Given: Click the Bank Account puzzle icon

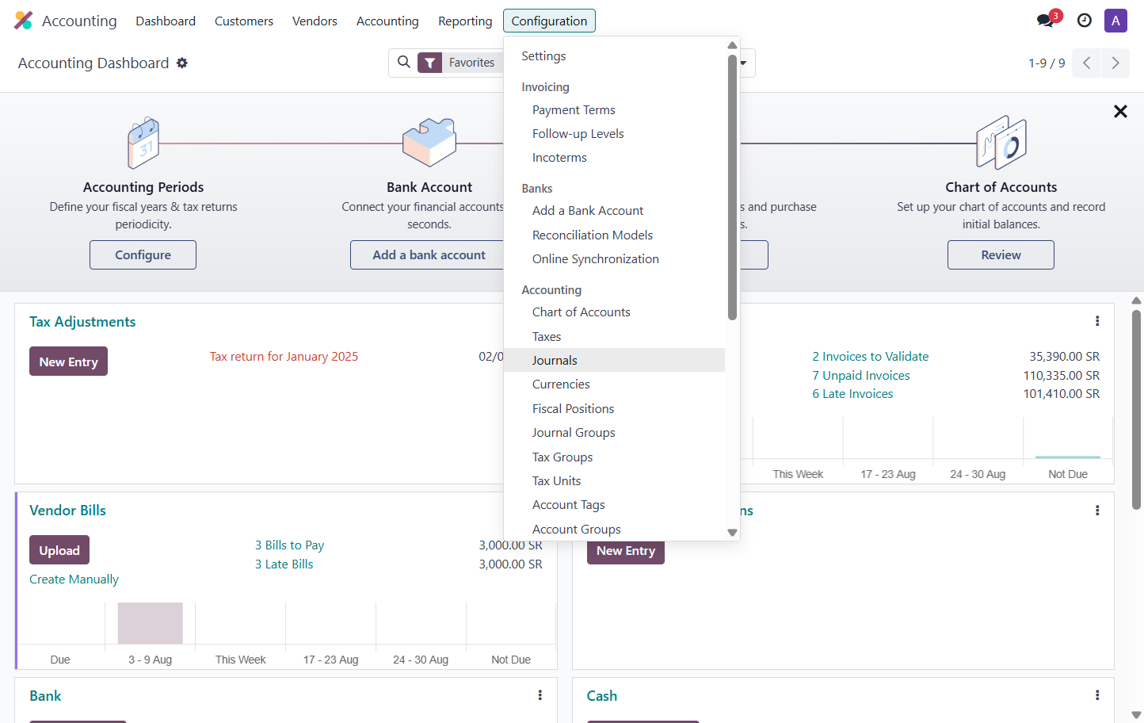Looking at the screenshot, I should coord(429,143).
